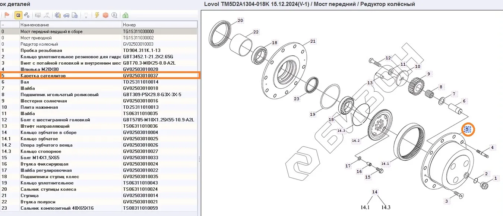503x216 pixels.
Task: Click the gear with info icon
Action: pos(58,15)
